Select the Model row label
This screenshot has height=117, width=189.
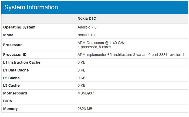(x=9, y=35)
